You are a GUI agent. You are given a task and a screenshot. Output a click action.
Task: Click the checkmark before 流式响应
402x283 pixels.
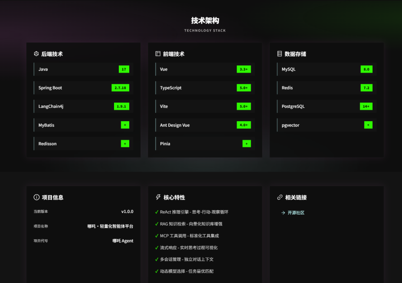click(157, 248)
